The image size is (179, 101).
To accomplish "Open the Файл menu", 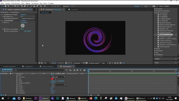I will 2,3.
